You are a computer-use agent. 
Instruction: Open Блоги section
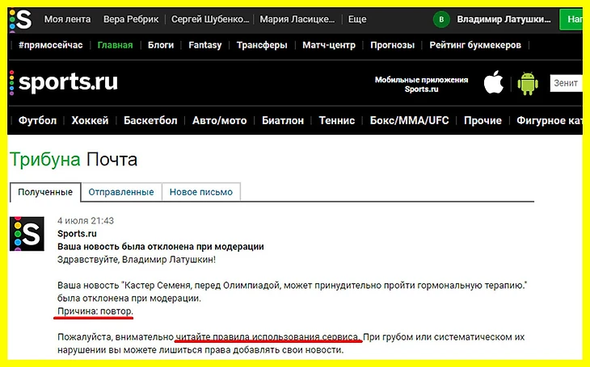click(x=161, y=45)
